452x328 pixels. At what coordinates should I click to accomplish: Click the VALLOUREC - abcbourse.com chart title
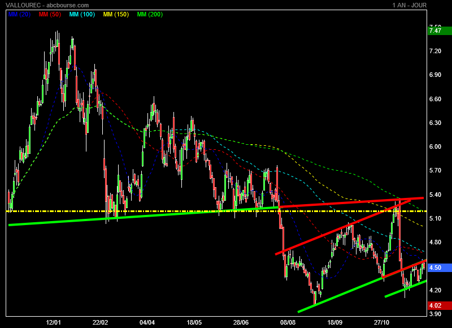pos(47,5)
